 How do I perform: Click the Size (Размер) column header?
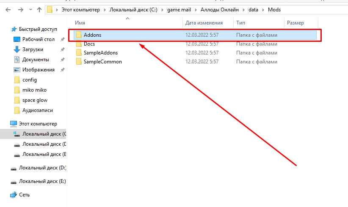coord(295,22)
